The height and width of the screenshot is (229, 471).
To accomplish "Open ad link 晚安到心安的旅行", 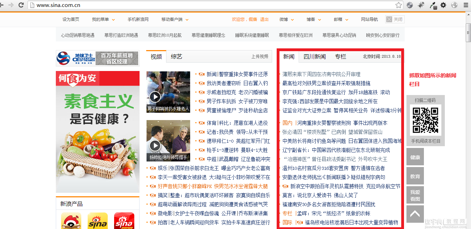I will pos(383,35).
